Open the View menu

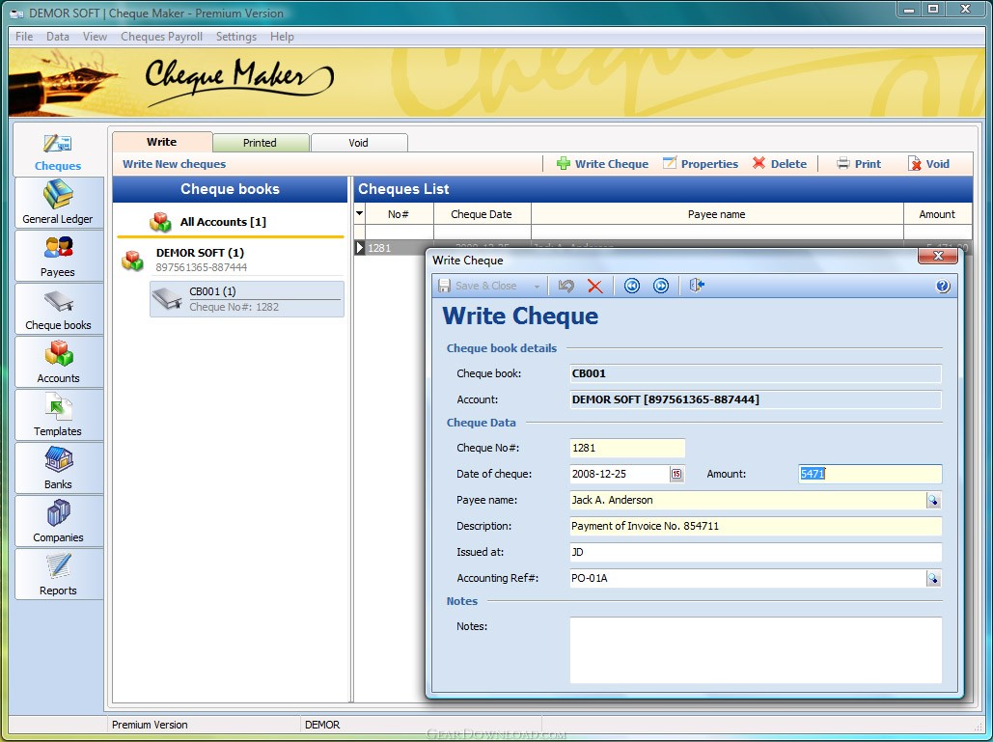point(95,37)
